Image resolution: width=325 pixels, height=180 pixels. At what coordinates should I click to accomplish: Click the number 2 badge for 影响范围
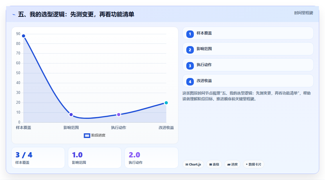(190, 50)
